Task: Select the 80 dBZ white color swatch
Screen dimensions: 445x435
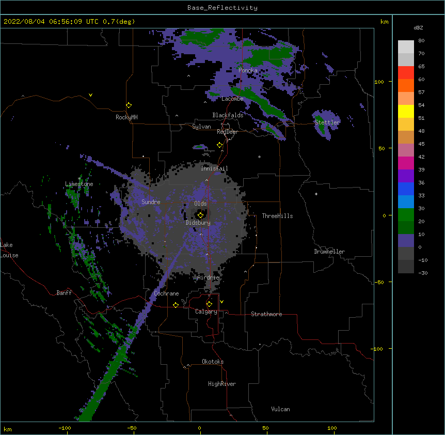Action: click(x=406, y=46)
